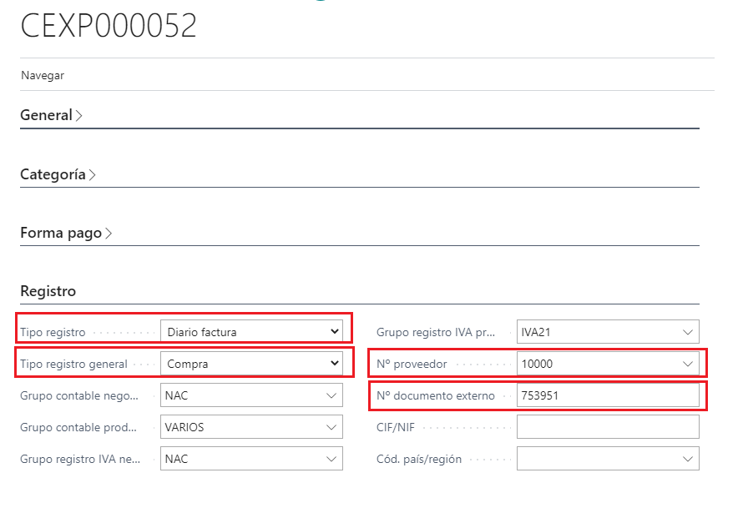Collapse the Registro section header
Image resolution: width=743 pixels, height=508 pixels.
tap(48, 291)
